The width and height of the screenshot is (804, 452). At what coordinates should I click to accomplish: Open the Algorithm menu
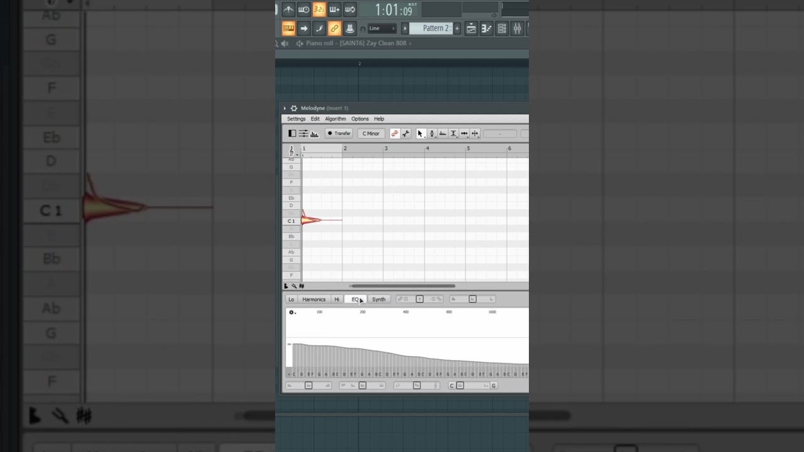[x=335, y=119]
